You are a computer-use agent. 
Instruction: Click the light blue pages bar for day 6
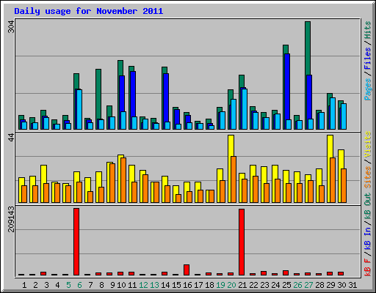[79, 109]
